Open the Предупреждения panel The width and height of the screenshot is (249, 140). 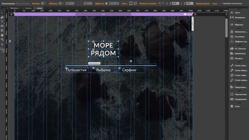coord(238,87)
